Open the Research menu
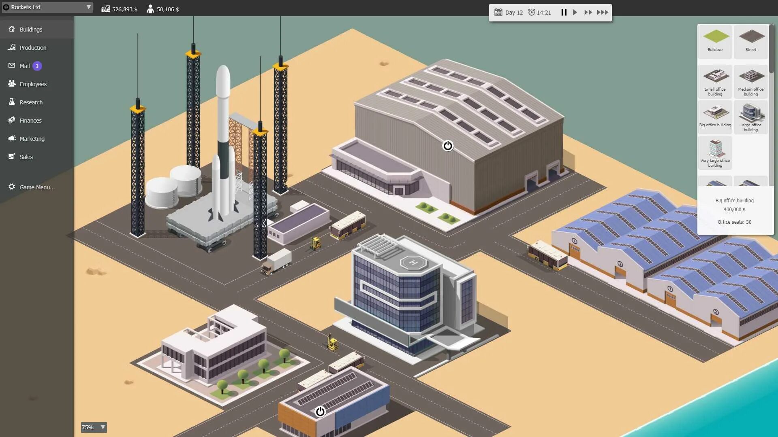Screen dimensions: 778x437 tap(31, 102)
